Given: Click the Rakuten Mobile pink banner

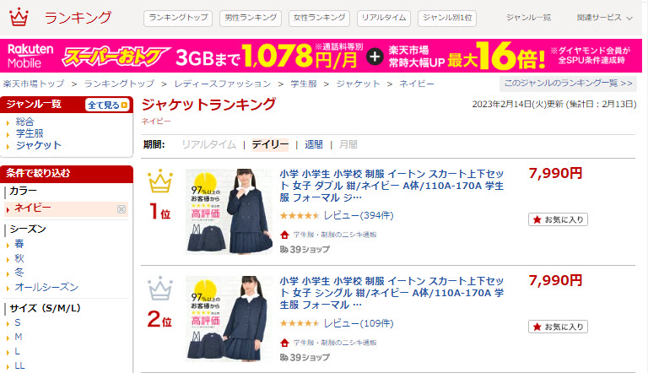Looking at the screenshot, I should [321, 56].
